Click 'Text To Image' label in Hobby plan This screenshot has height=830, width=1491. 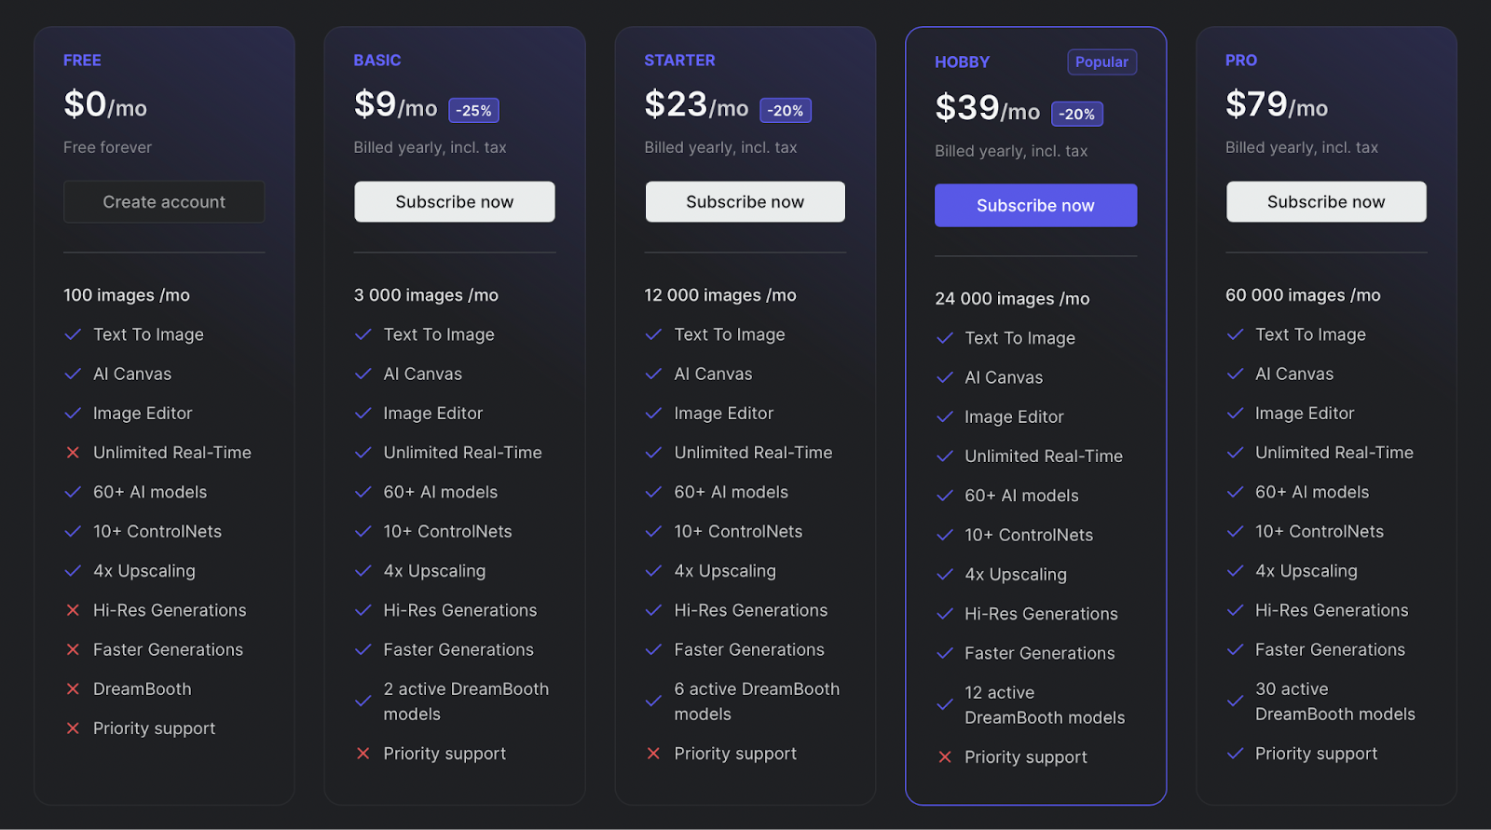[x=1020, y=338]
